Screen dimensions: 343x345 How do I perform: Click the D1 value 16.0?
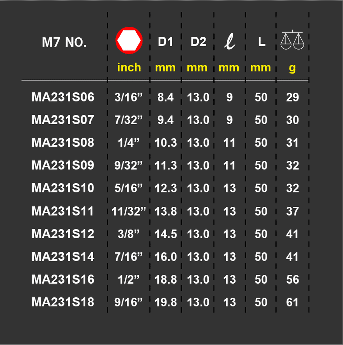[166, 257]
